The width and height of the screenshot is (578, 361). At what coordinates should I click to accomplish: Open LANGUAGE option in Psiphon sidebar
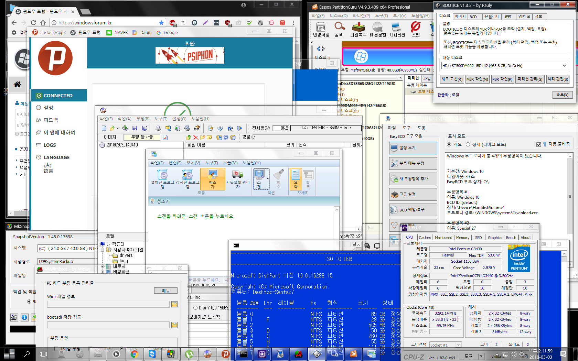[56, 157]
